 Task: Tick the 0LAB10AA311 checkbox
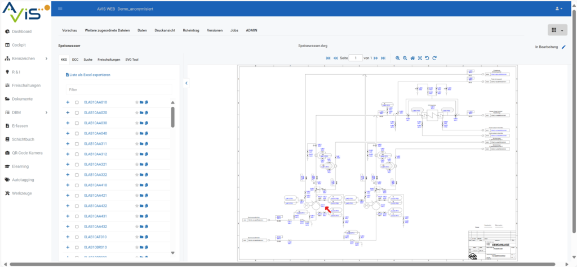[77, 144]
